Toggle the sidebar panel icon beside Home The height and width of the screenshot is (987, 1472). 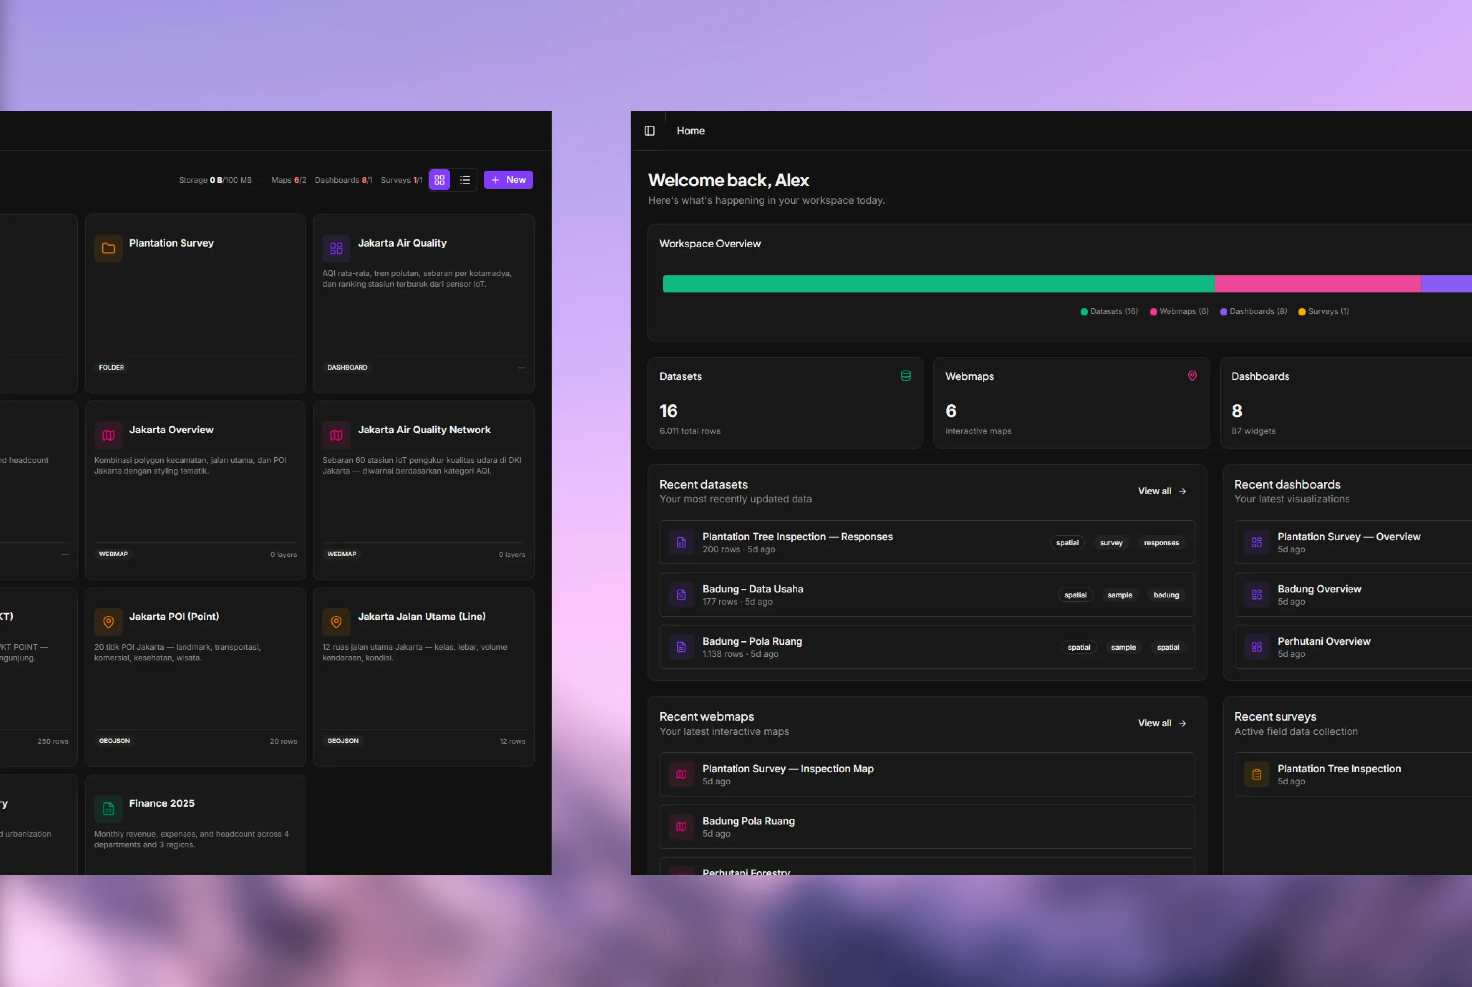pyautogui.click(x=650, y=131)
